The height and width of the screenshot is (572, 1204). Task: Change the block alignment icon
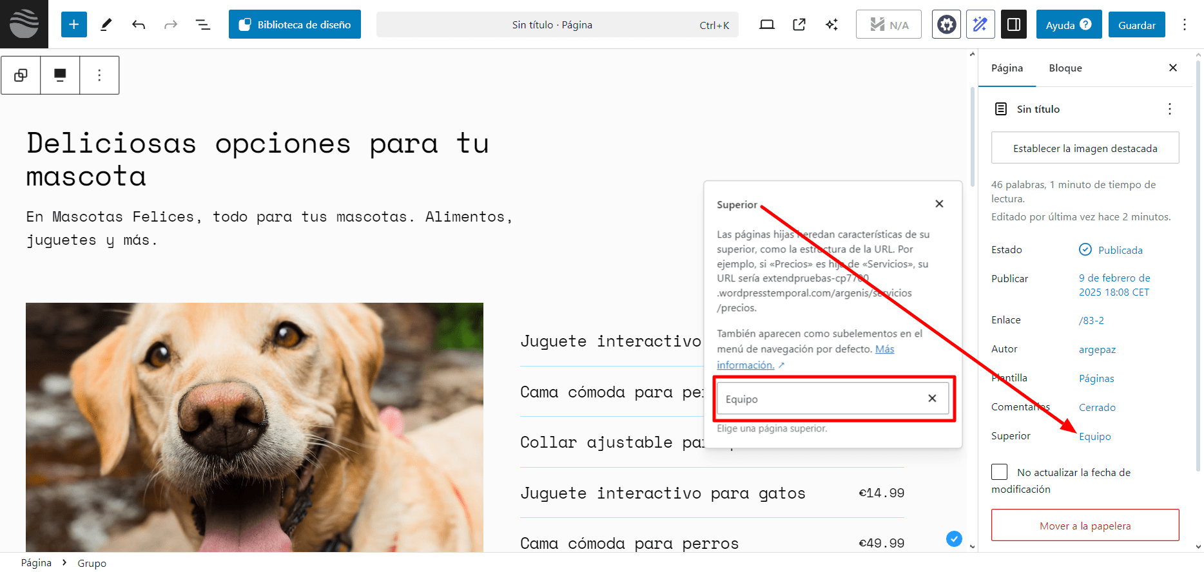pyautogui.click(x=60, y=75)
